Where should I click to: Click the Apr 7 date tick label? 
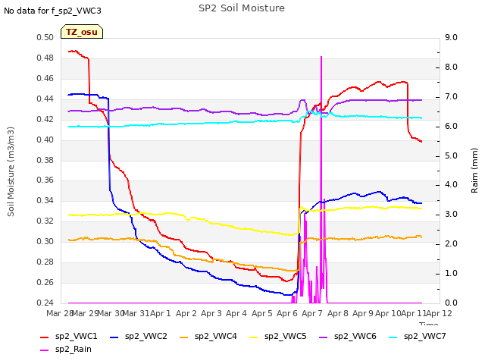pyautogui.click(x=312, y=313)
